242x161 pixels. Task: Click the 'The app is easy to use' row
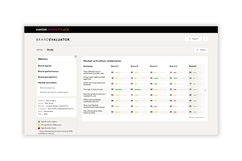(x=93, y=89)
